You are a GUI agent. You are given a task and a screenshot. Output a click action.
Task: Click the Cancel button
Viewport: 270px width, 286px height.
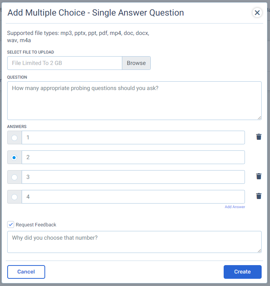[x=26, y=272]
